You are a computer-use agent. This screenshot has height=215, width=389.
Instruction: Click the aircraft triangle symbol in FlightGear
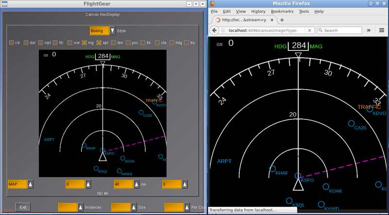[x=103, y=157]
